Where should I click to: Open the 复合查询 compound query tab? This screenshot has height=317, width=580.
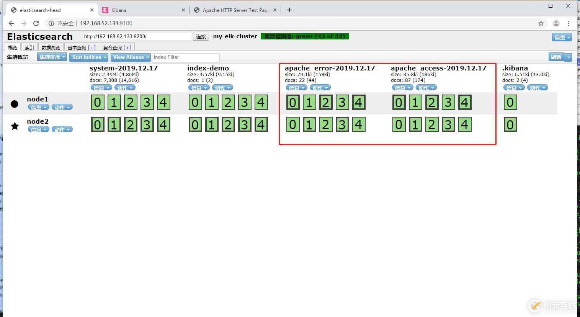click(x=117, y=47)
